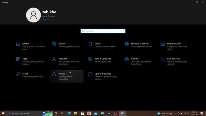Open the Accounts settings category
This screenshot has width=206, height=116.
click(67, 61)
